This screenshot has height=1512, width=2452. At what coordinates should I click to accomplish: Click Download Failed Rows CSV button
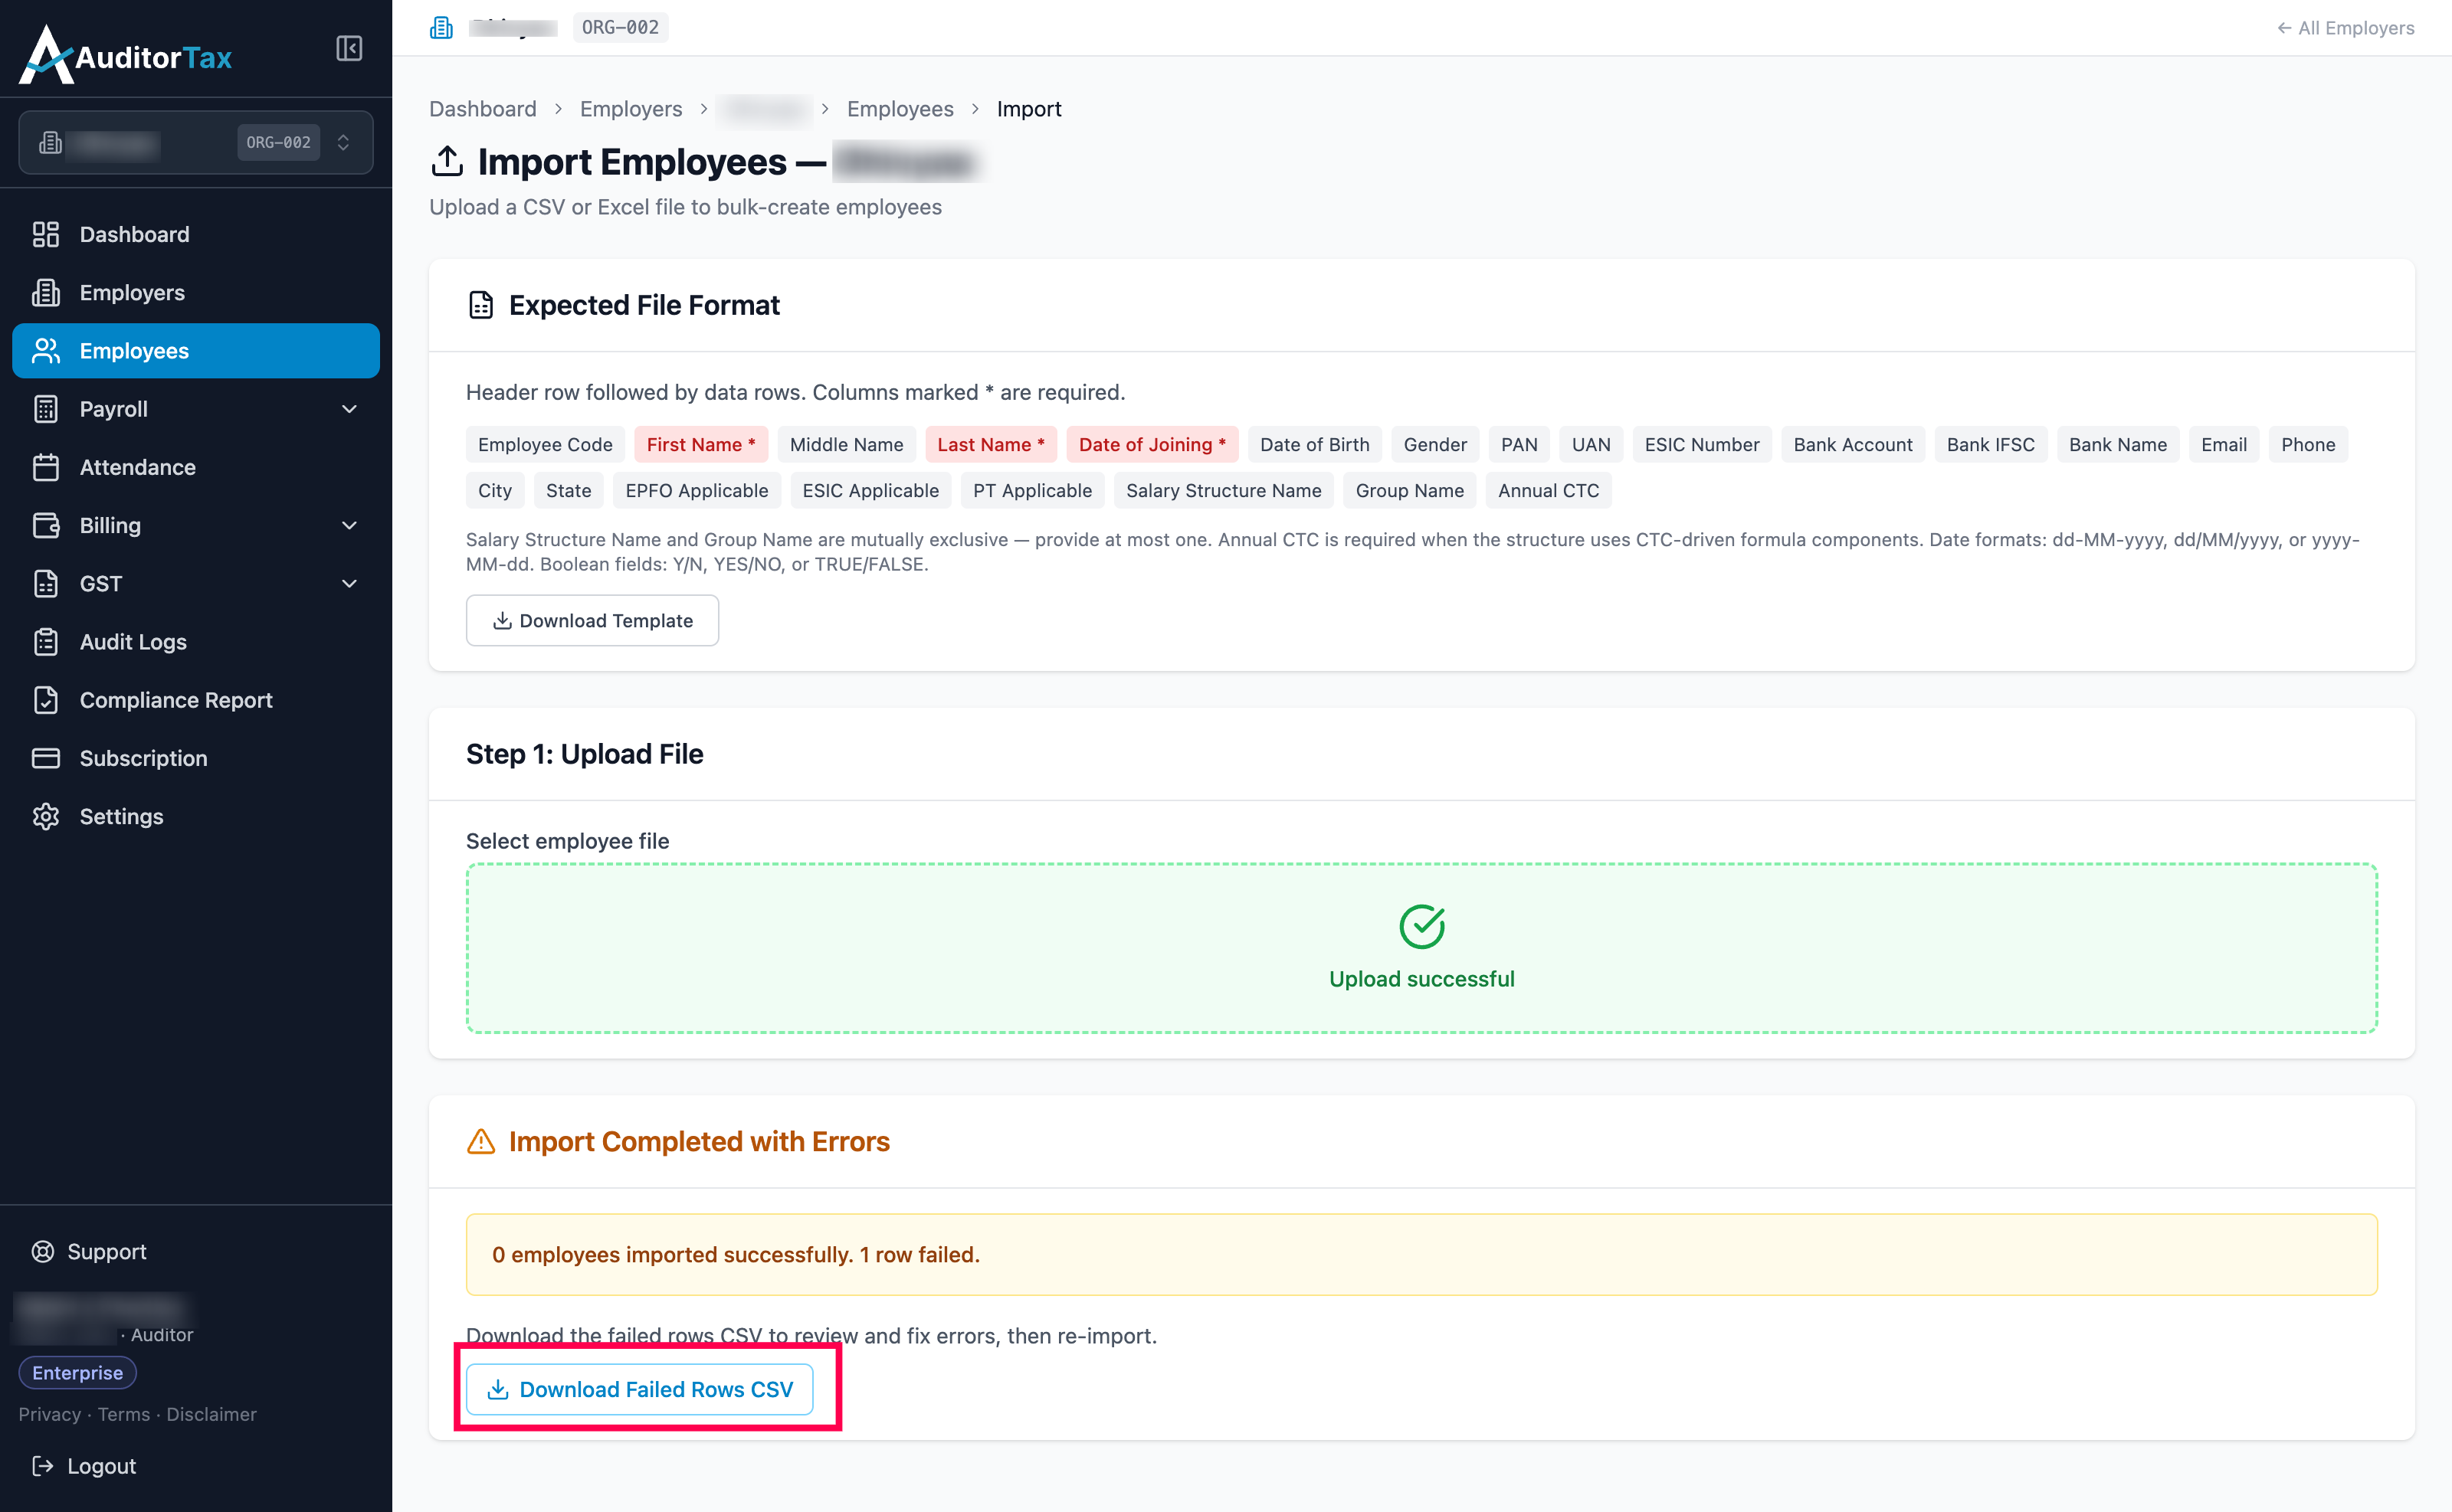point(641,1389)
